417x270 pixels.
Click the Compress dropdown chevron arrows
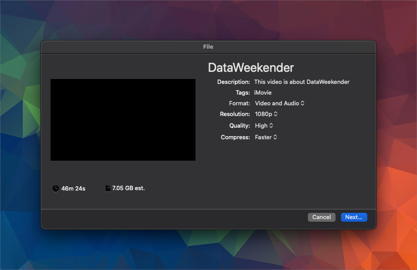[274, 137]
